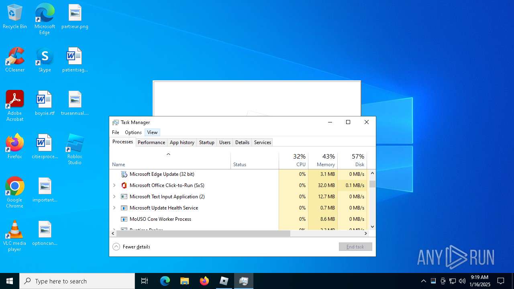Click Microsoft Update Health Service icon
The height and width of the screenshot is (289, 514).
[124, 208]
